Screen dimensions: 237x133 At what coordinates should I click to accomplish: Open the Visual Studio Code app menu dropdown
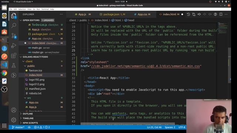[x=23, y=1]
